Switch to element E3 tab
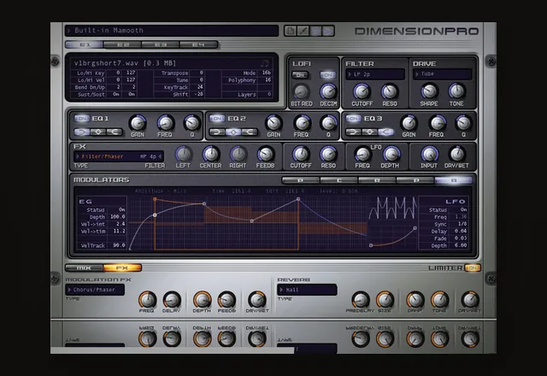 point(161,44)
